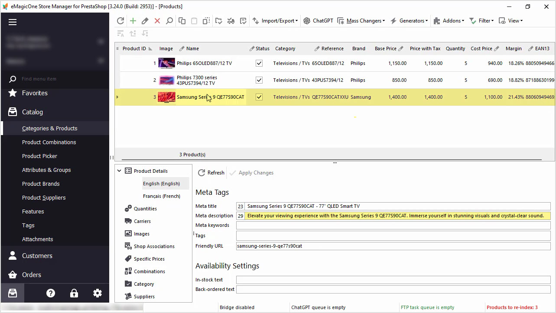Open settings via the gear icon
The width and height of the screenshot is (556, 313).
point(98,293)
